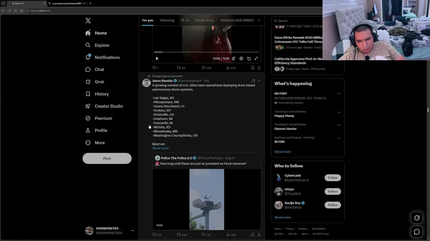Show more under What's happening

(x=283, y=152)
